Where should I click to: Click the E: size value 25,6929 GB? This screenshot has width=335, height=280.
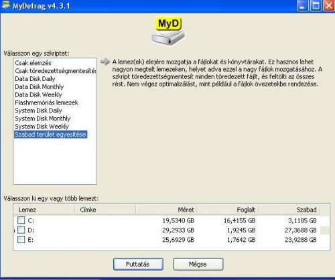[x=178, y=240]
